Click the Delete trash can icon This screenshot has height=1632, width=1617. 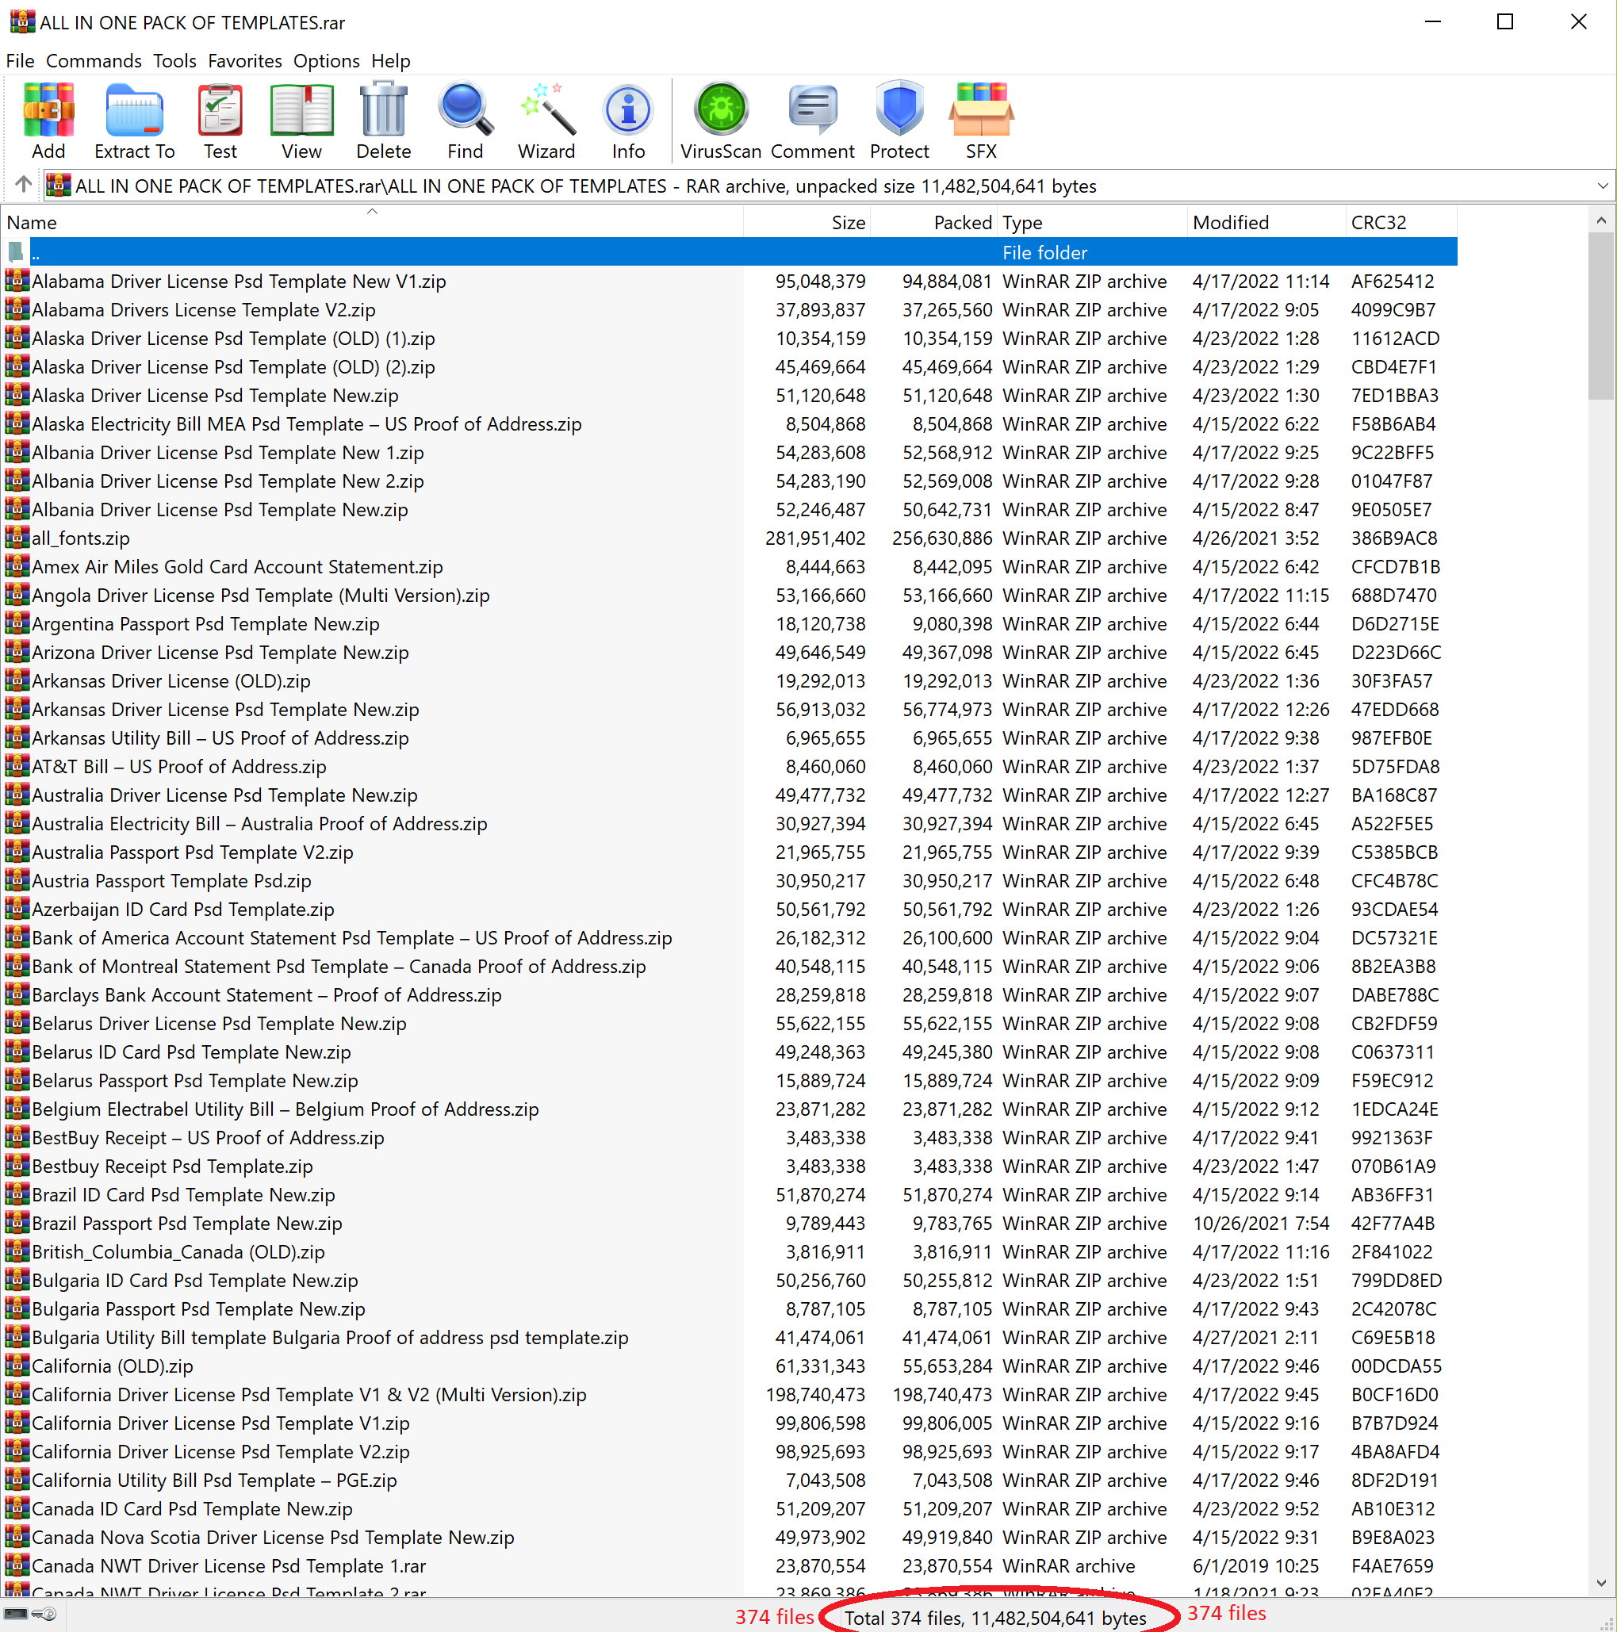tap(383, 119)
